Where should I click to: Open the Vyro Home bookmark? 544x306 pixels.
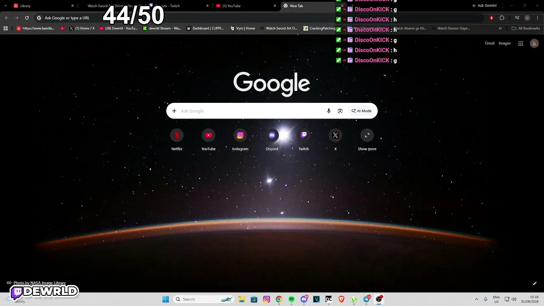tap(243, 28)
